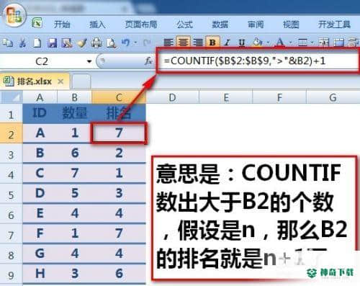Close the 排名.xlsx workbook tab
The height and width of the screenshot is (286, 360).
coord(60,81)
